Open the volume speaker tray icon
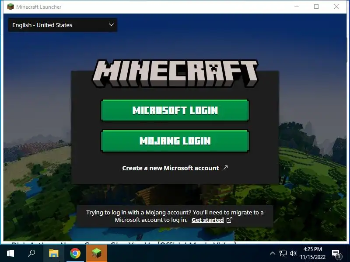 coord(293,253)
